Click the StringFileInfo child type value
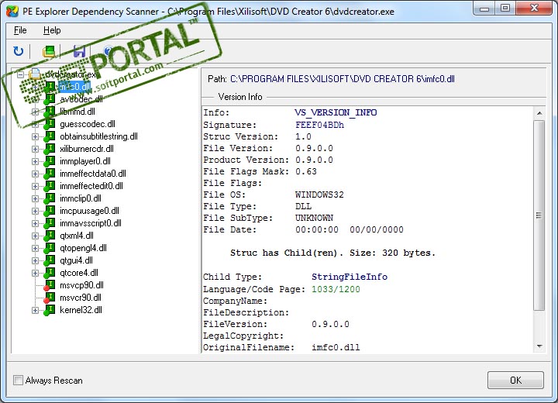This screenshot has width=558, height=403. [350, 277]
